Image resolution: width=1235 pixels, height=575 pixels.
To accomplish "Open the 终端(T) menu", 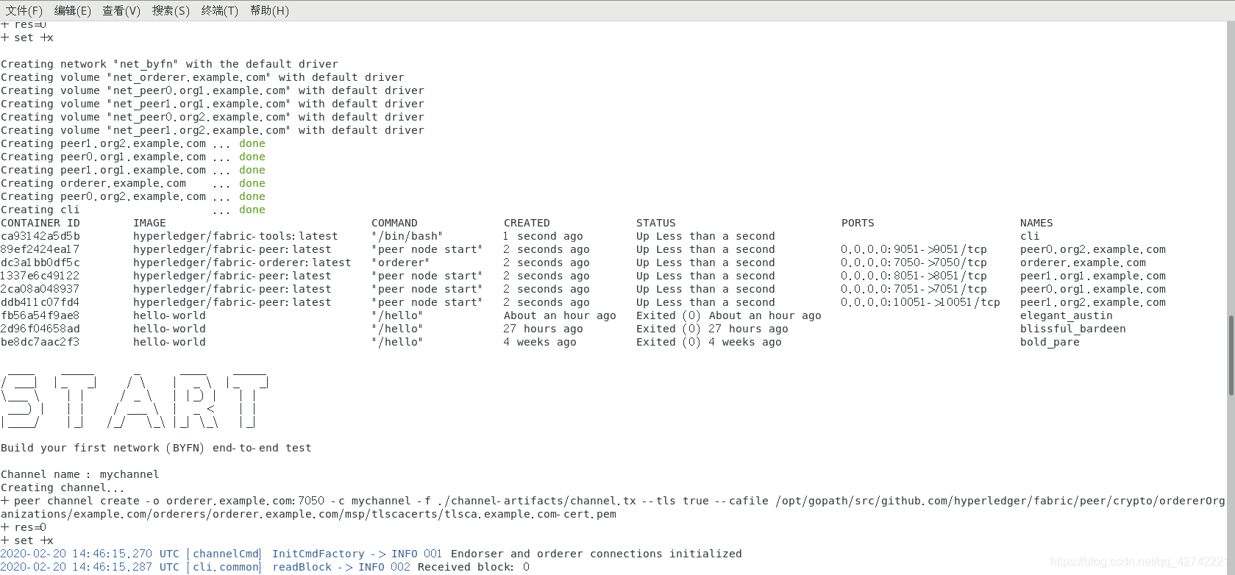I will point(220,10).
